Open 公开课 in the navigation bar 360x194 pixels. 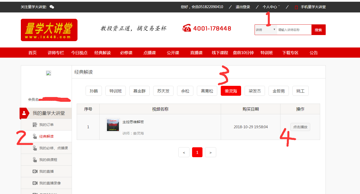(173, 53)
